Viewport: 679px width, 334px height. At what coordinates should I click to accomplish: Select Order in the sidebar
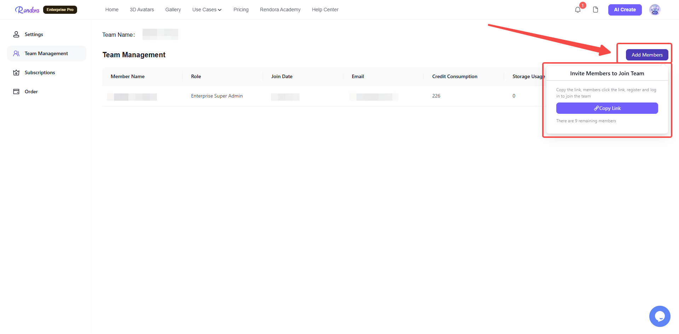click(47, 92)
